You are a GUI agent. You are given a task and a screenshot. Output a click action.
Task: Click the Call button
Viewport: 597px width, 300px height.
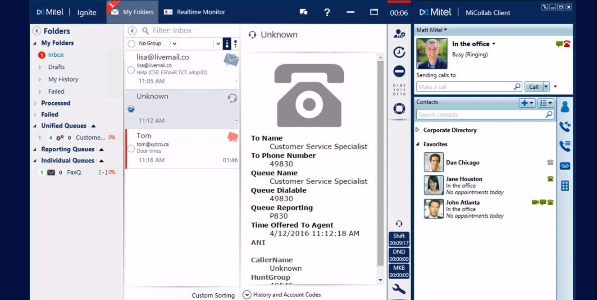click(x=533, y=86)
